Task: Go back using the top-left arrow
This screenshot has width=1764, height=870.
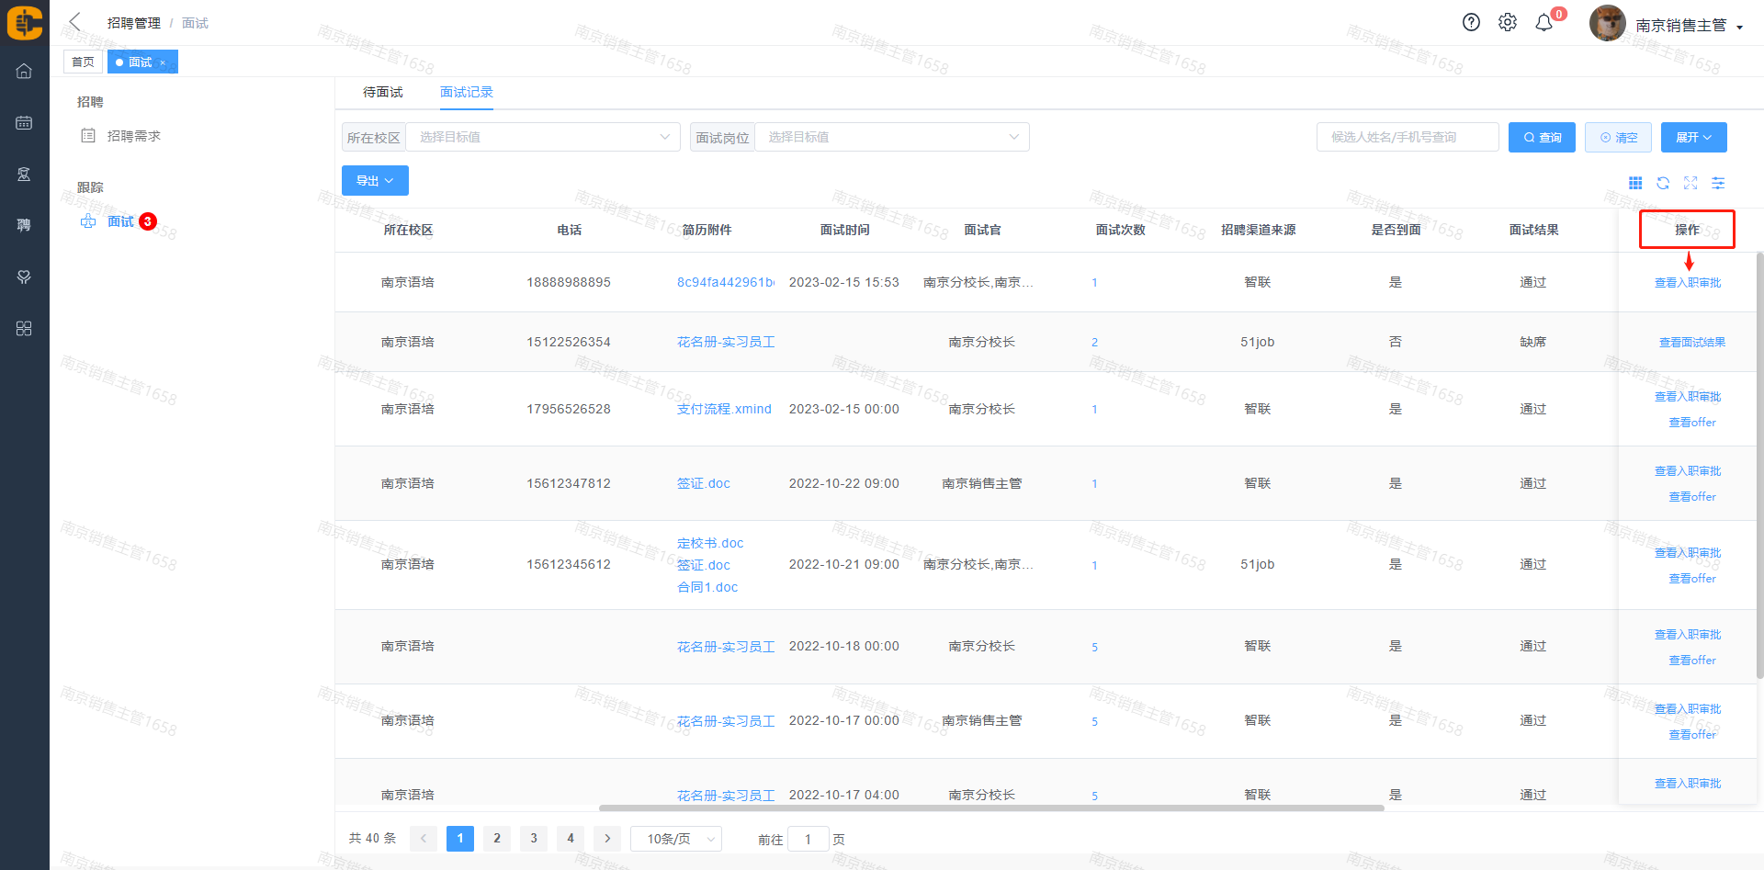Action: click(75, 22)
